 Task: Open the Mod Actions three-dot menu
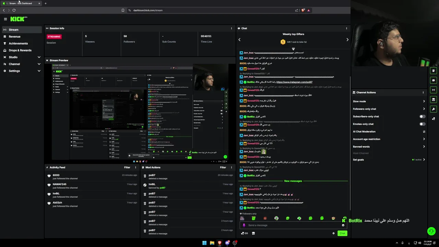(x=232, y=167)
